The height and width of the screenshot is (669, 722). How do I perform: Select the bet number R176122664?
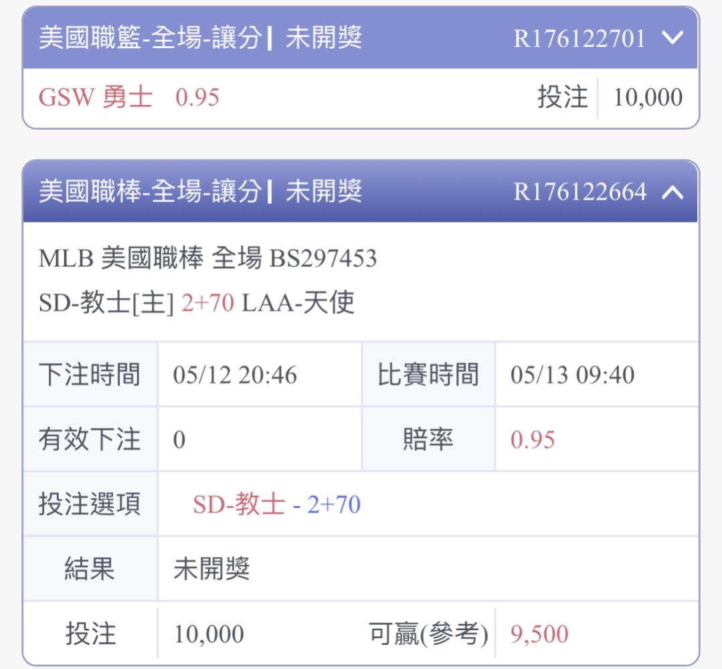(x=579, y=193)
